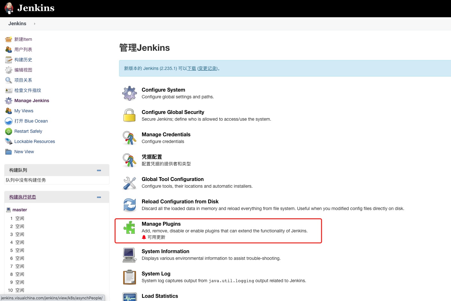Open the Configure System link

click(x=163, y=90)
